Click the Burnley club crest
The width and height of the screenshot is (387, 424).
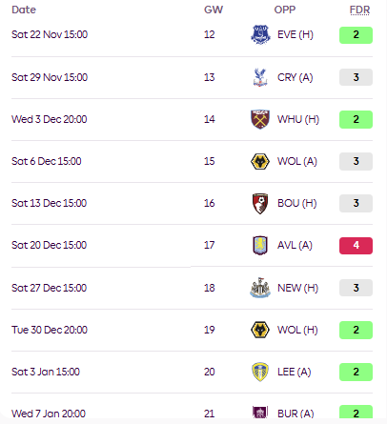pyautogui.click(x=260, y=413)
